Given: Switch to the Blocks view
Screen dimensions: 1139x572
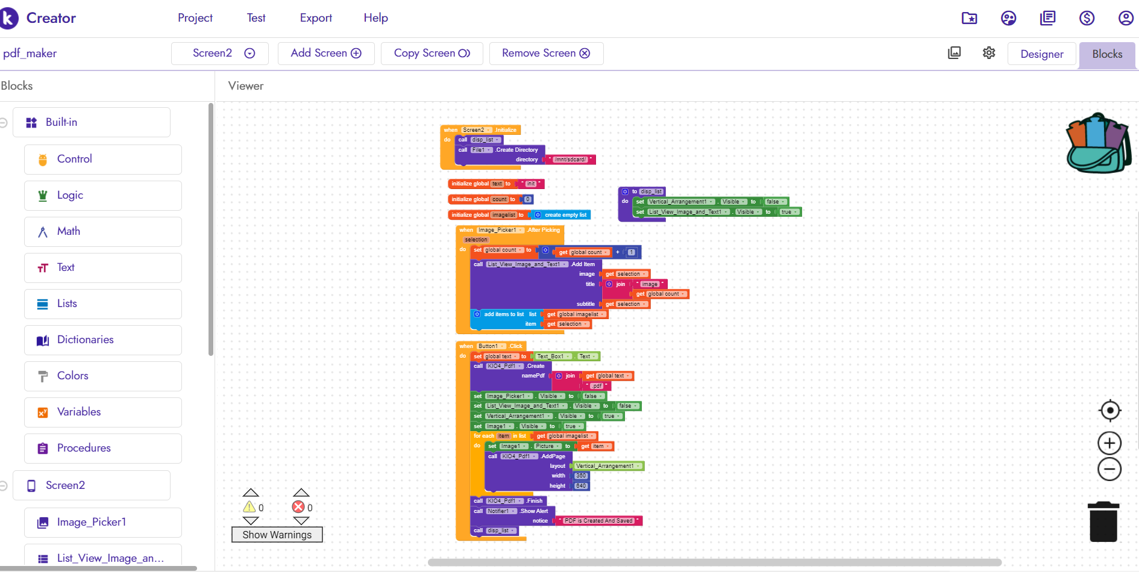Looking at the screenshot, I should (1107, 54).
